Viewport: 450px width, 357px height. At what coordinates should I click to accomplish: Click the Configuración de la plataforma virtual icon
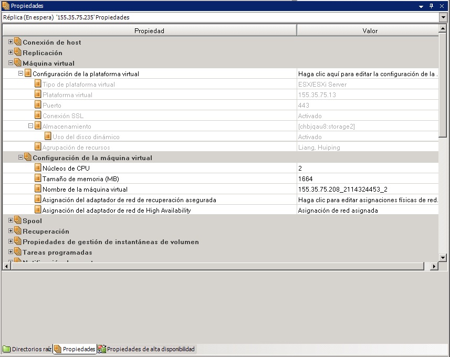pos(28,73)
